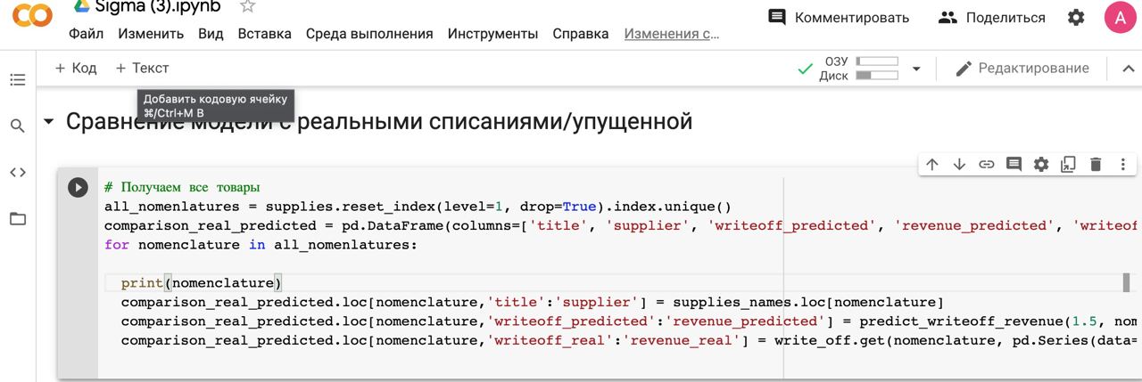Viewport: 1142px width, 382px height.
Task: Open the Вставка menu
Action: 264,34
